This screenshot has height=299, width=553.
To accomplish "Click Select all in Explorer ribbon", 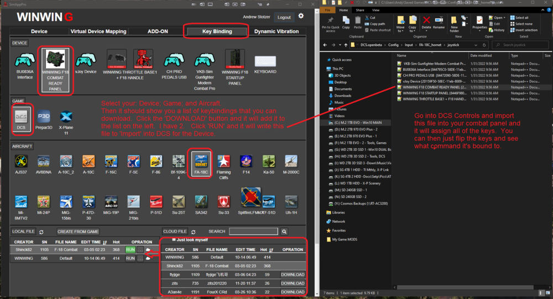I will [x=519, y=18].
